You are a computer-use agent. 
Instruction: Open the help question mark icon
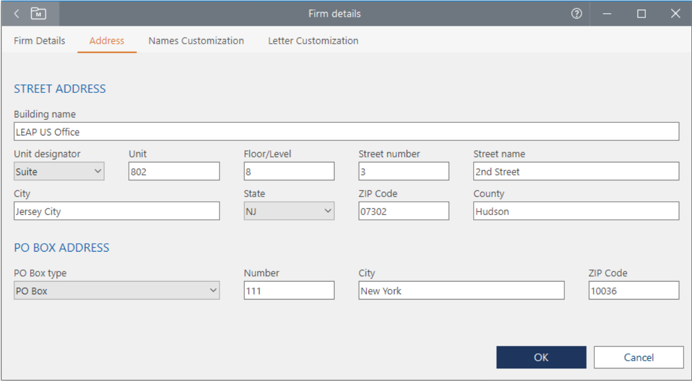(x=577, y=13)
